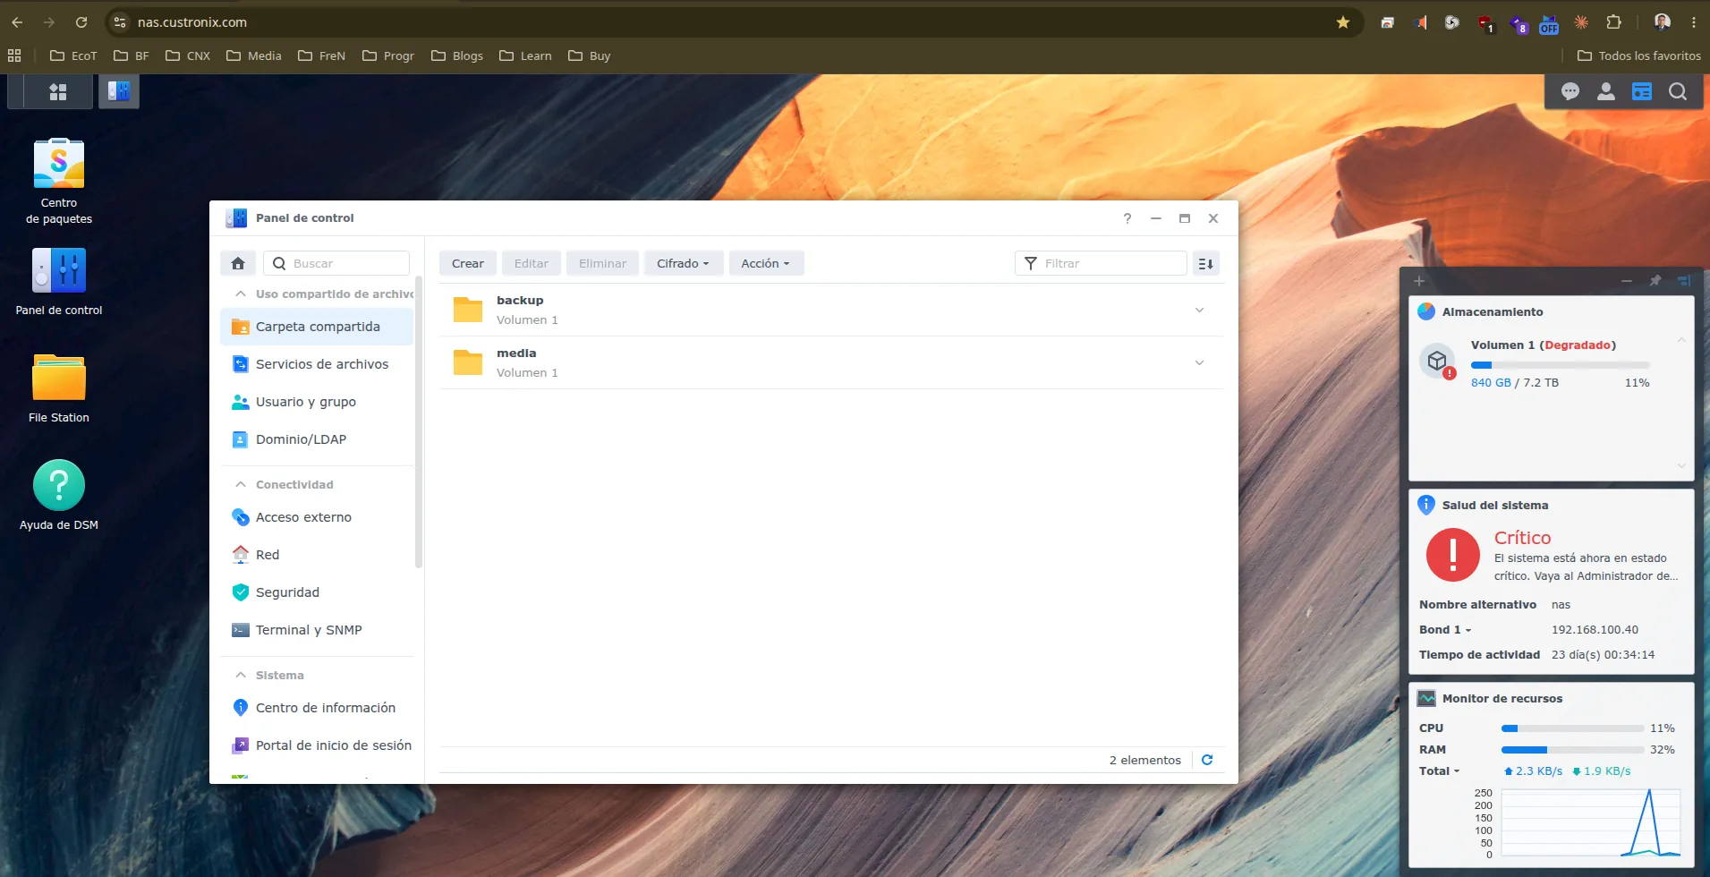Click Crítico system health link
The image size is (1710, 877).
(x=1522, y=538)
